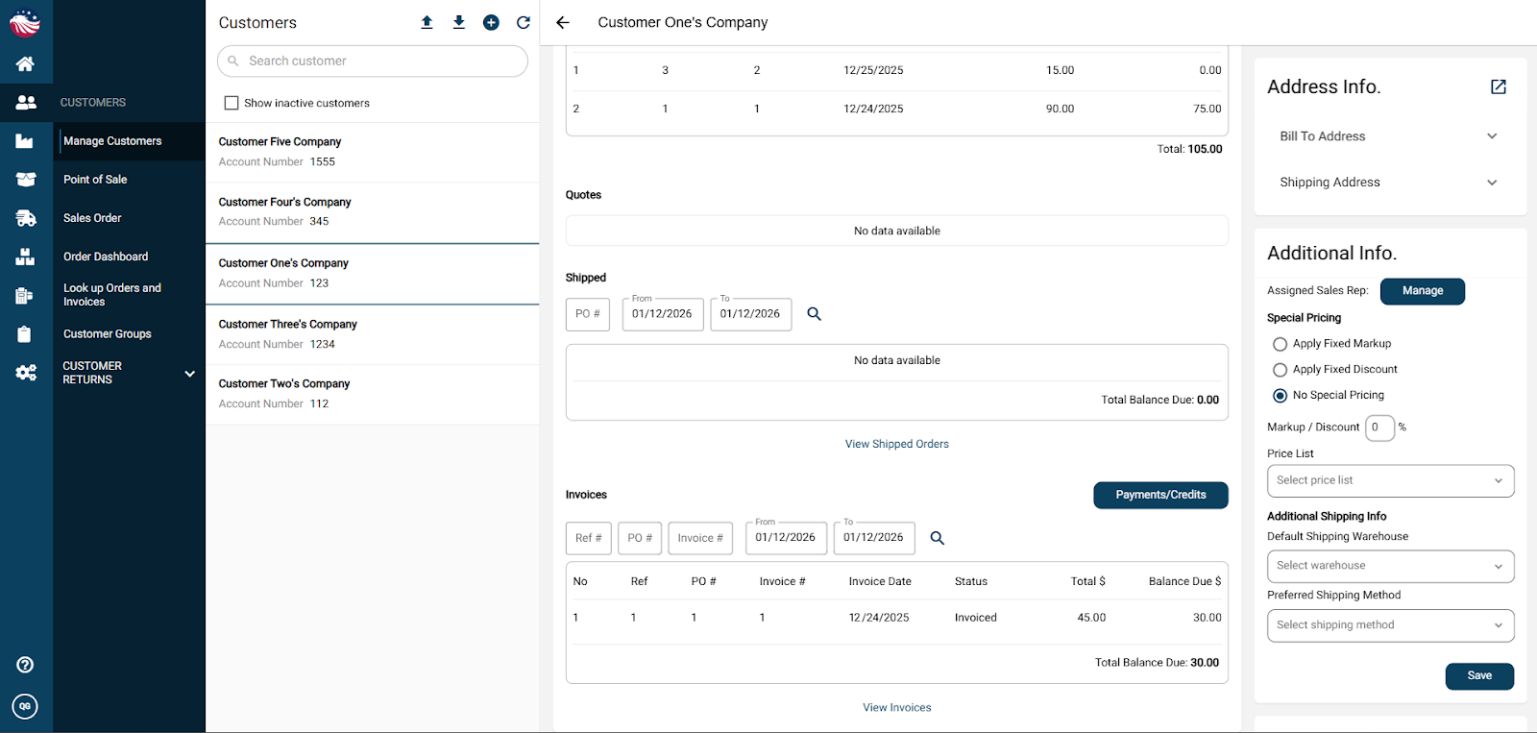Refresh the customers list
The image size is (1537, 733).
click(x=524, y=22)
